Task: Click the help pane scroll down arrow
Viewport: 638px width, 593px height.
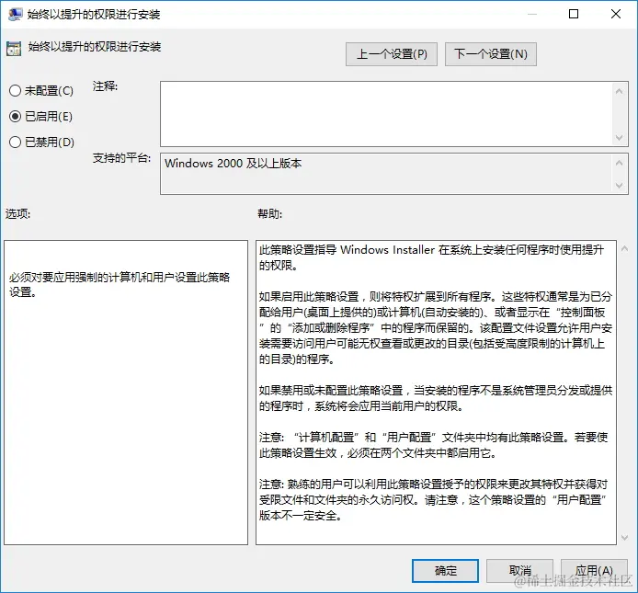Action: point(624,538)
